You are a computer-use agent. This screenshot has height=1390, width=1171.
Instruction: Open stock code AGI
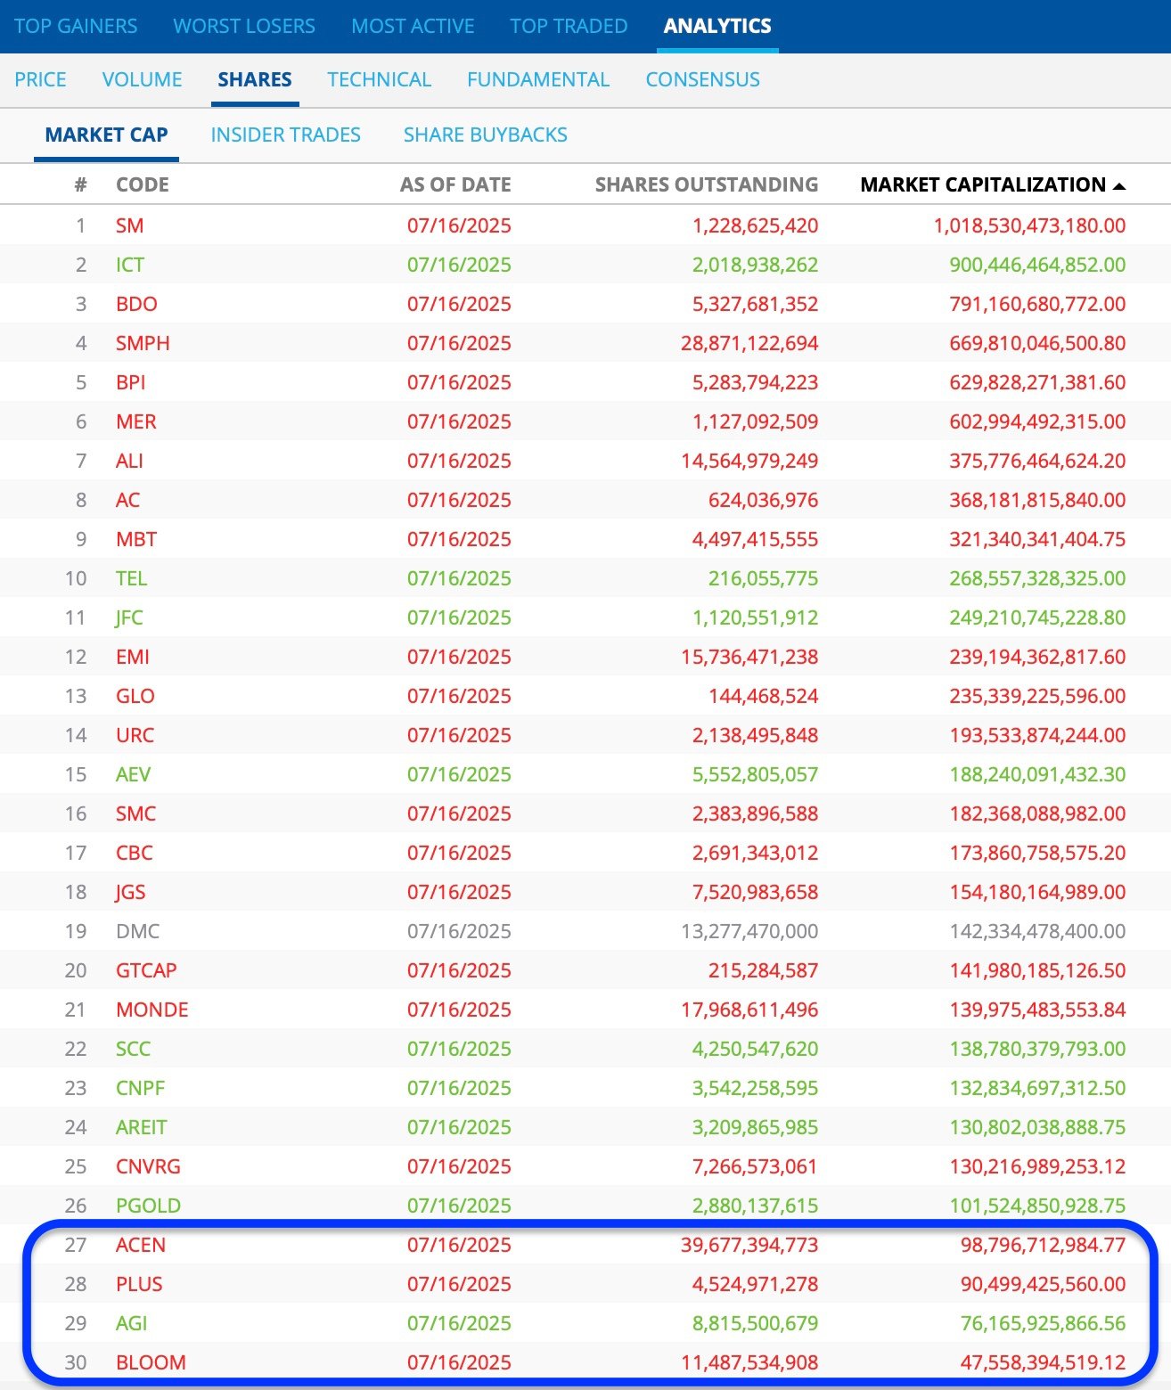pyautogui.click(x=131, y=1323)
